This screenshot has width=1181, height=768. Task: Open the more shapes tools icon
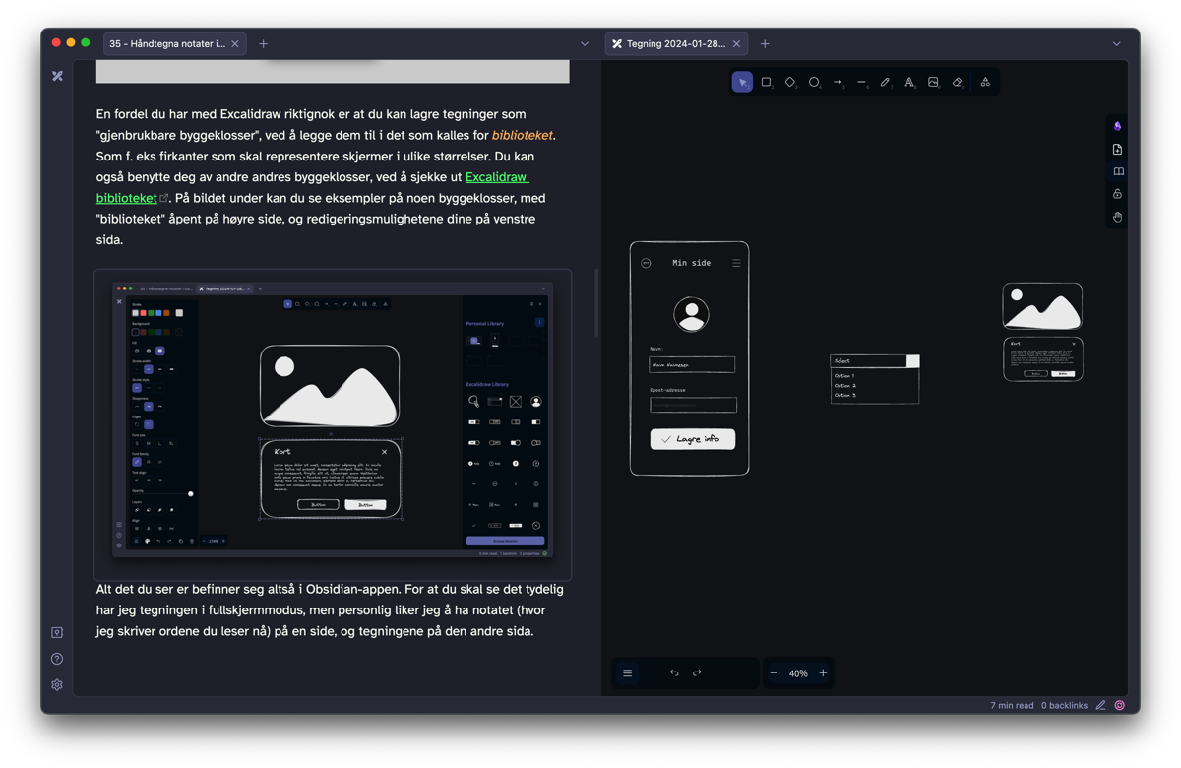985,83
